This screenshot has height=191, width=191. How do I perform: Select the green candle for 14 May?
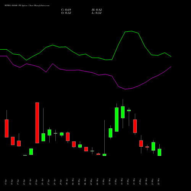123,112
